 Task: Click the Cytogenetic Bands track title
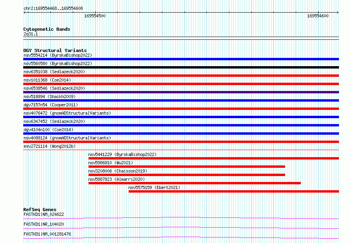point(47,29)
